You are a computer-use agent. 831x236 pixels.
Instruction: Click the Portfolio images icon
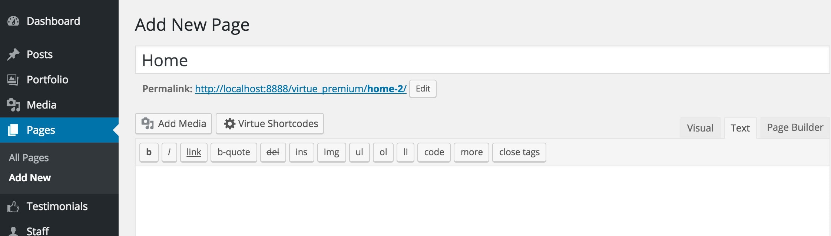(x=13, y=80)
